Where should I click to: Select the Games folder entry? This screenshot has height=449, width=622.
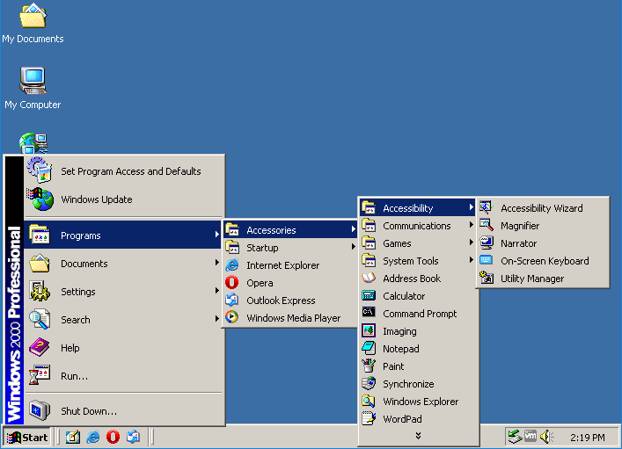point(417,243)
